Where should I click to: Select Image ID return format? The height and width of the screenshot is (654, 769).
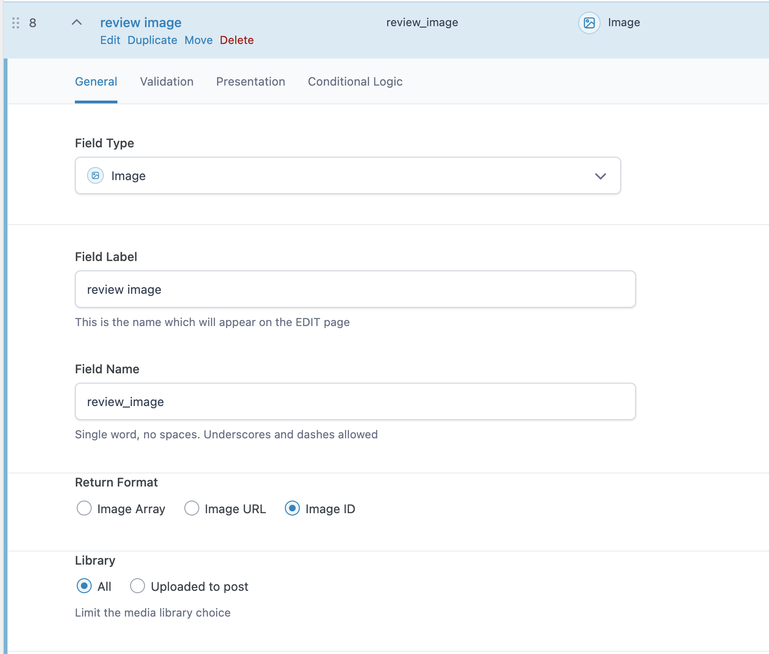[x=292, y=509]
